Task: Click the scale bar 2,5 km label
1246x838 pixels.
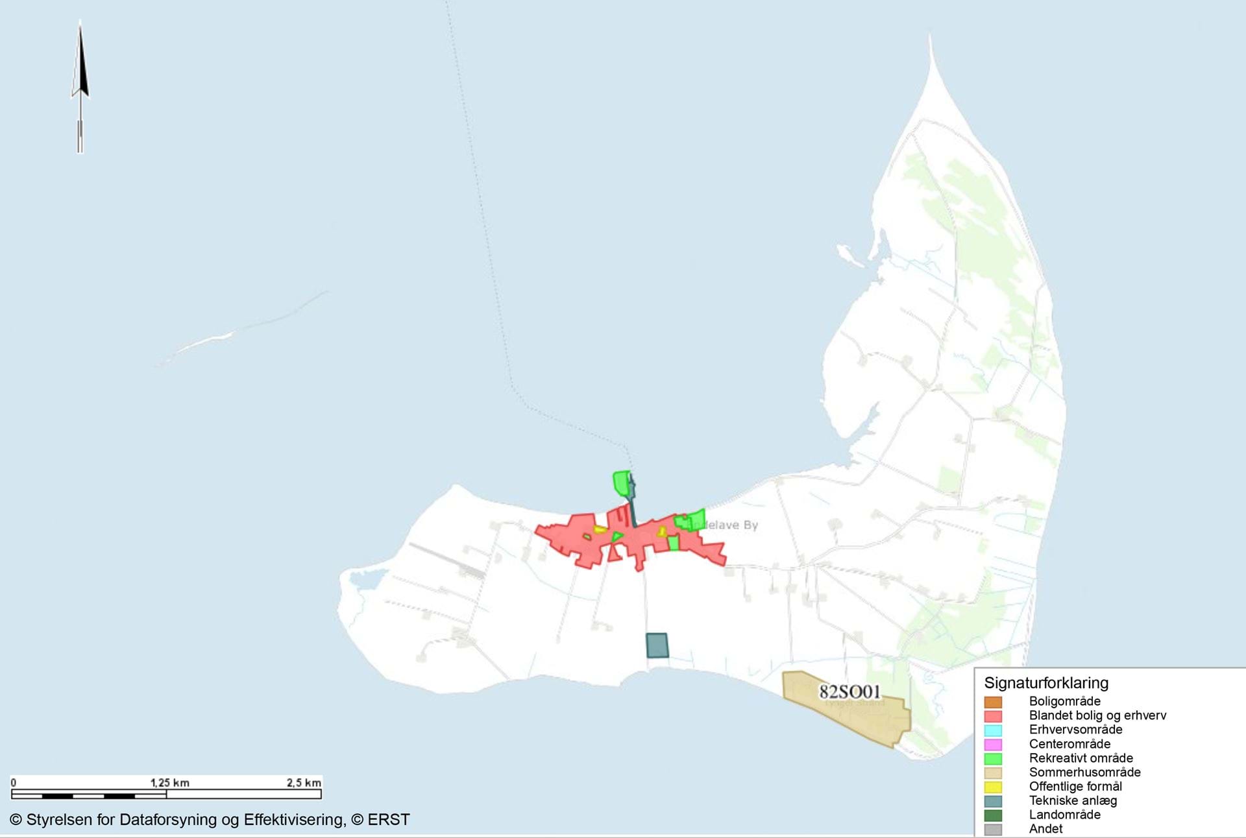Action: point(304,783)
